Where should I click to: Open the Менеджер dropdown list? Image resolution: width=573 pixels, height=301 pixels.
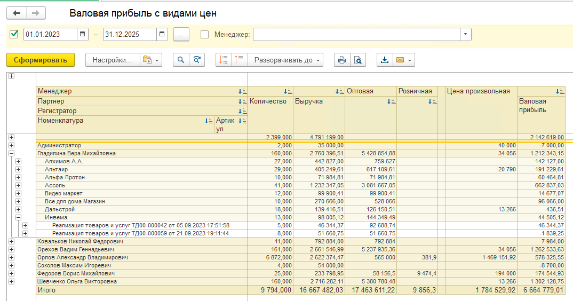click(466, 34)
